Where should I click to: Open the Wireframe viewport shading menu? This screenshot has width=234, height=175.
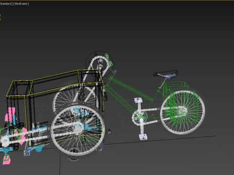pos(21,3)
